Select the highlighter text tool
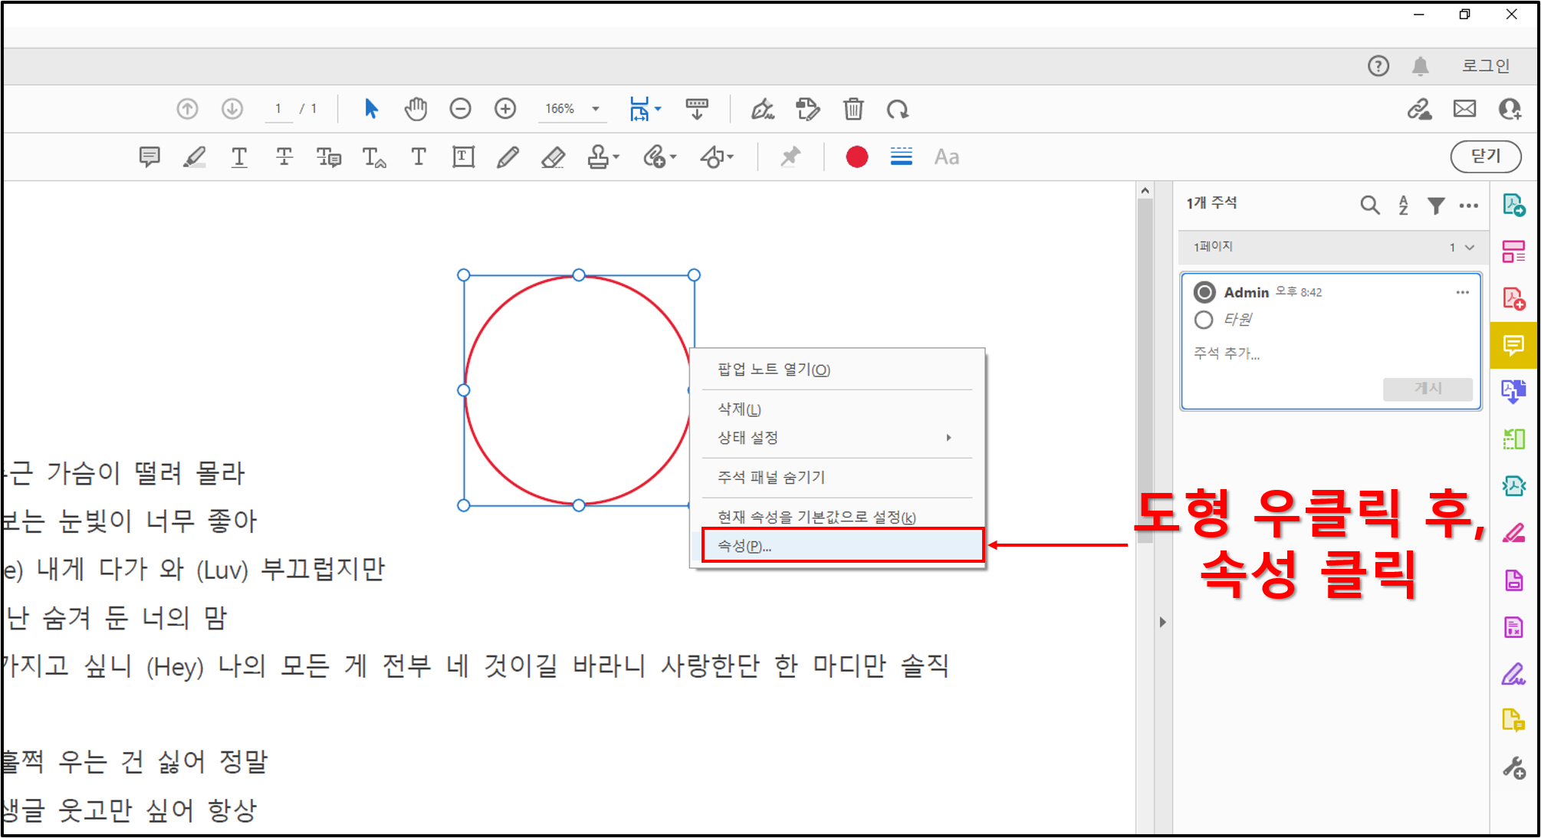Viewport: 1541px width, 838px height. (x=194, y=157)
